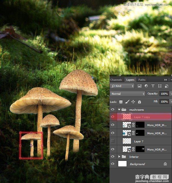Select the Layers tab
The image size is (172, 183).
click(130, 80)
